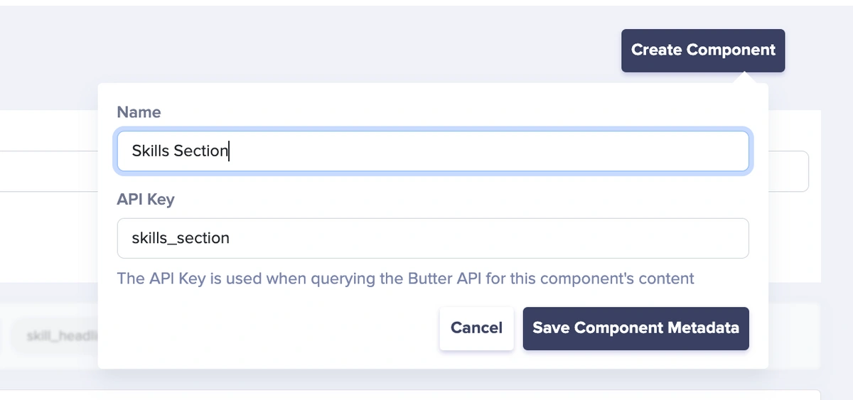Click background field edge right of dialog
The width and height of the screenshot is (853, 400).
789,171
